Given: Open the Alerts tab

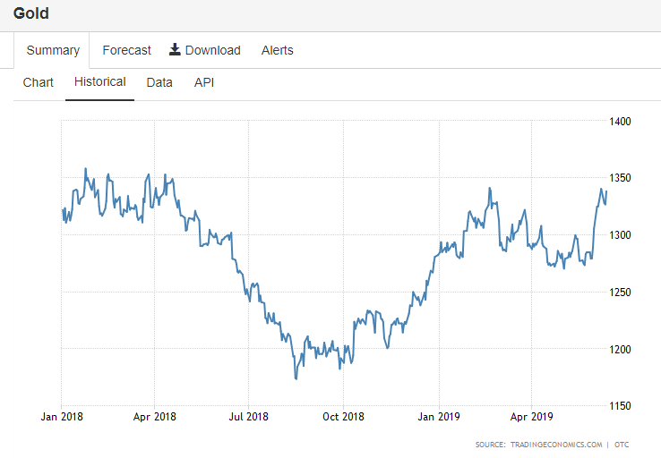Looking at the screenshot, I should pyautogui.click(x=277, y=50).
